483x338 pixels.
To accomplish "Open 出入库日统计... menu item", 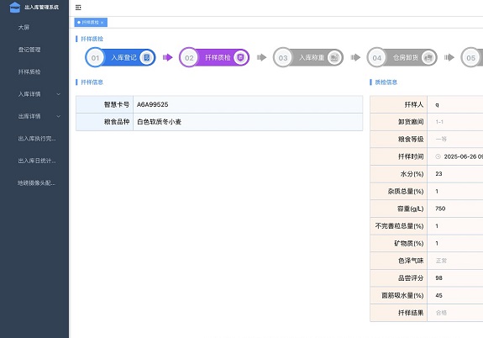I will pyautogui.click(x=37, y=161).
